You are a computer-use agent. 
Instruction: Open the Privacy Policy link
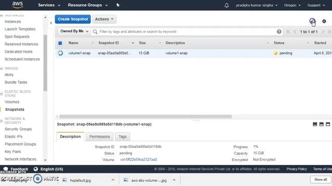coord(296,169)
